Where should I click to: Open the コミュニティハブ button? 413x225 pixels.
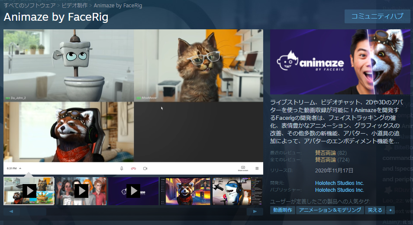[x=377, y=16]
